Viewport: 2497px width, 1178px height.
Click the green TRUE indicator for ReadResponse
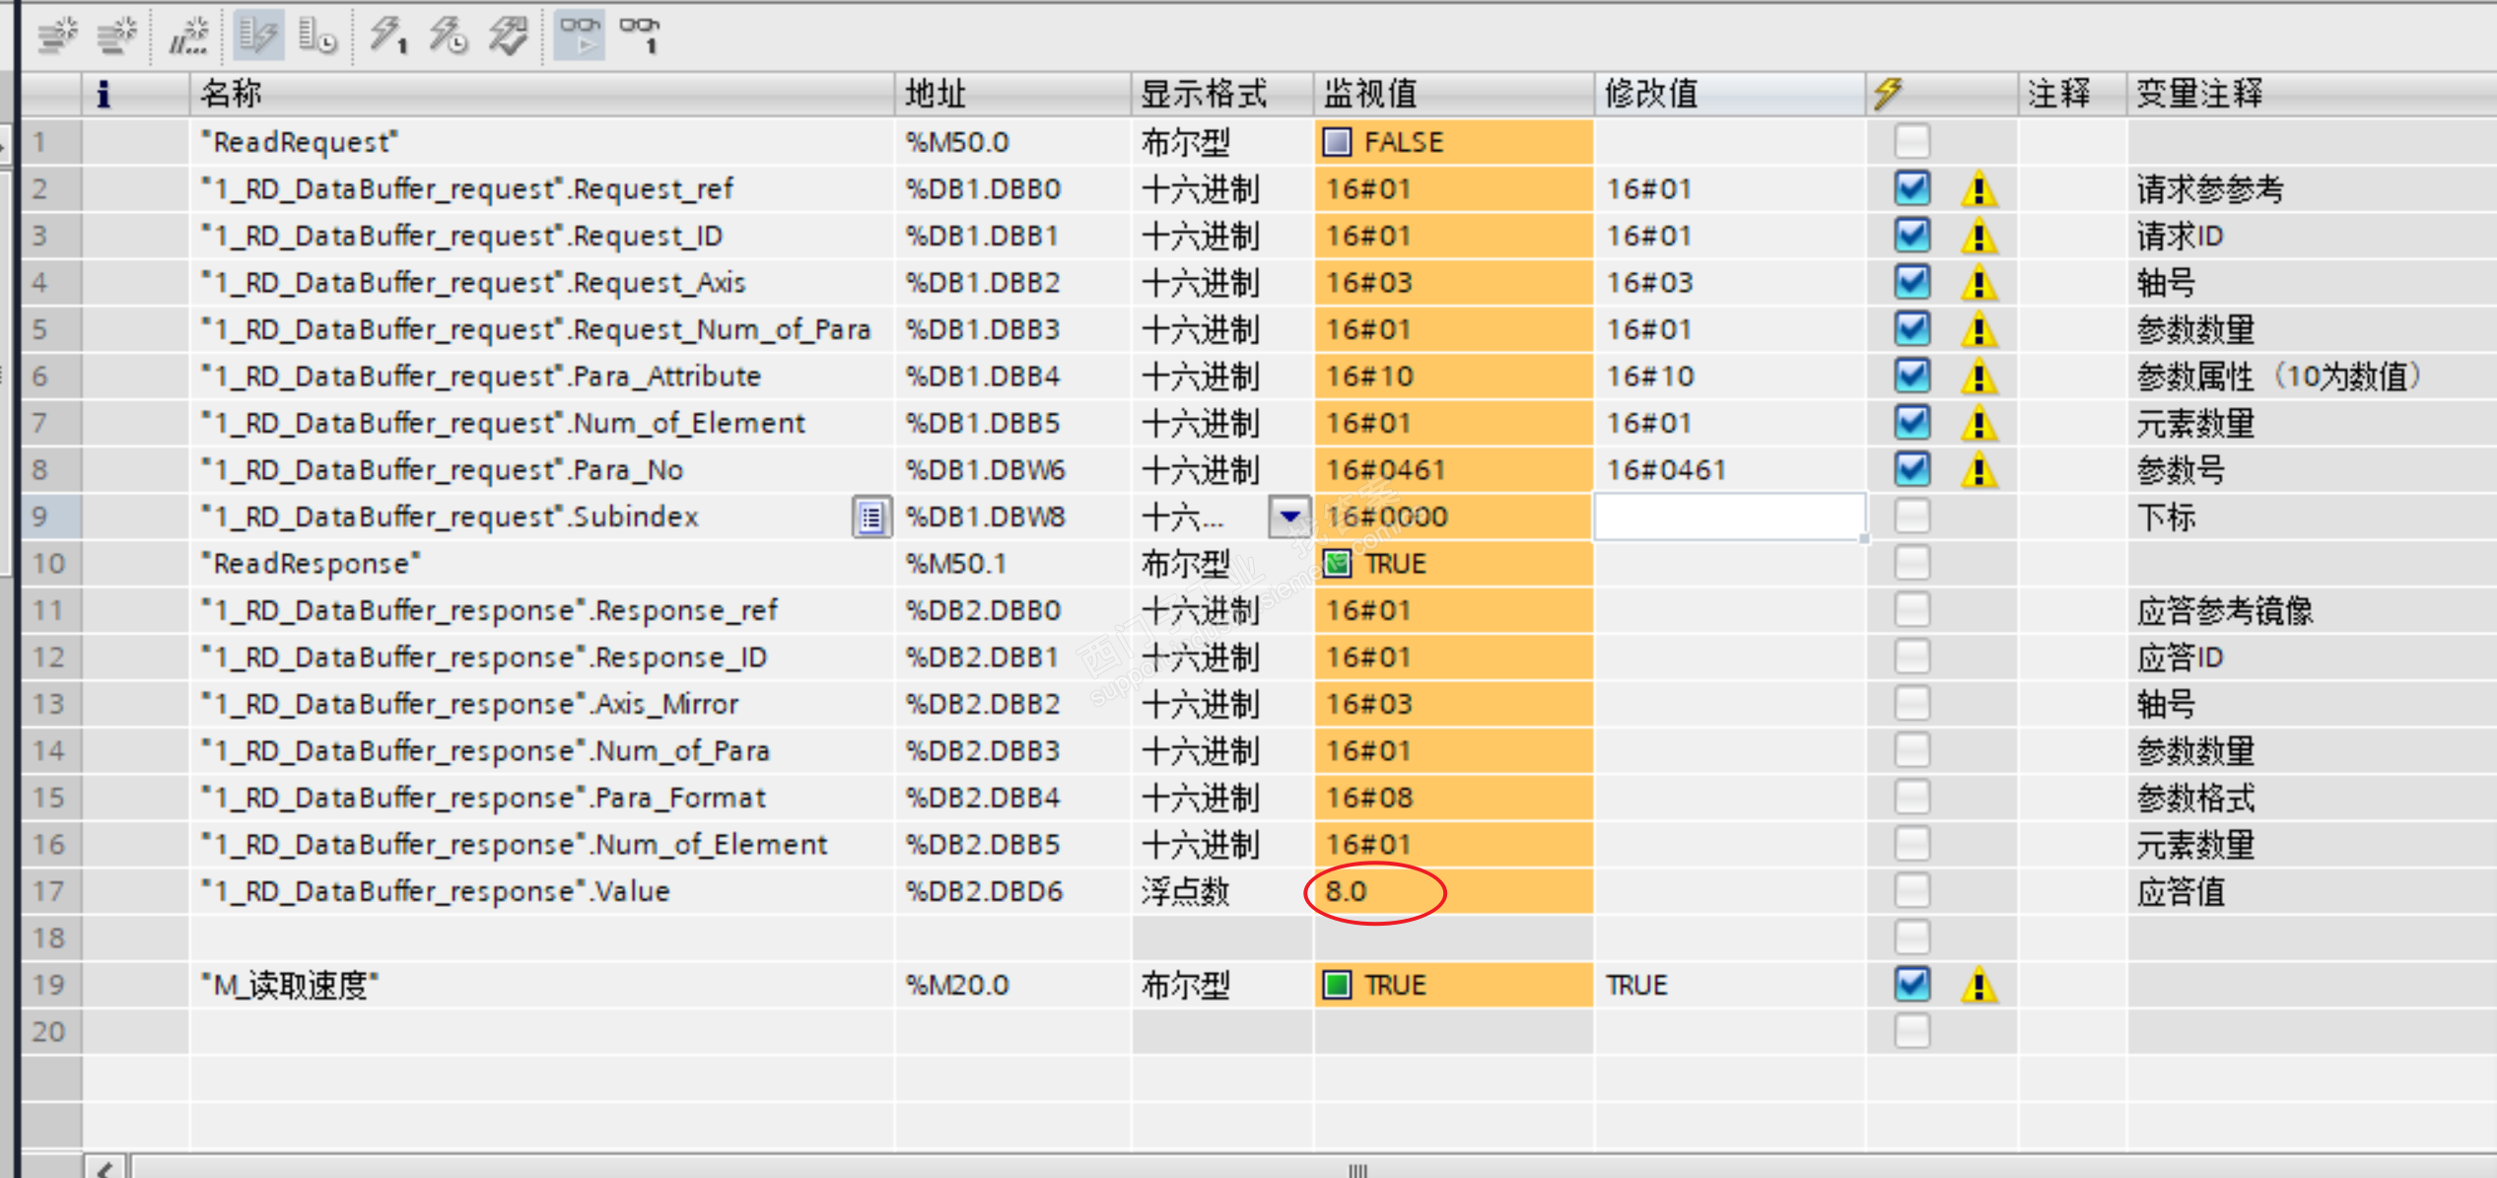[x=1337, y=564]
